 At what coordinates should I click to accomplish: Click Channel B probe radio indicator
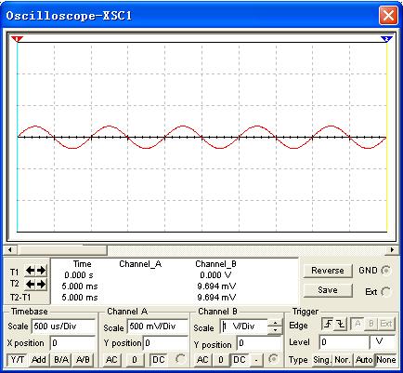pyautogui.click(x=273, y=359)
